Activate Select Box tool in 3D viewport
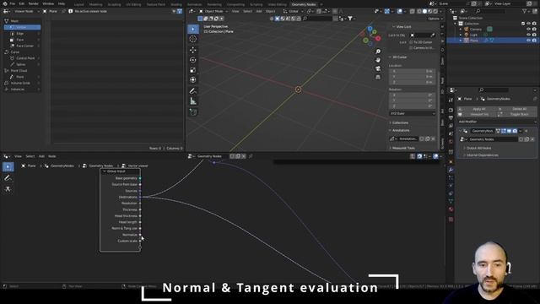Screen dimensions: 540x304 pos(193,29)
